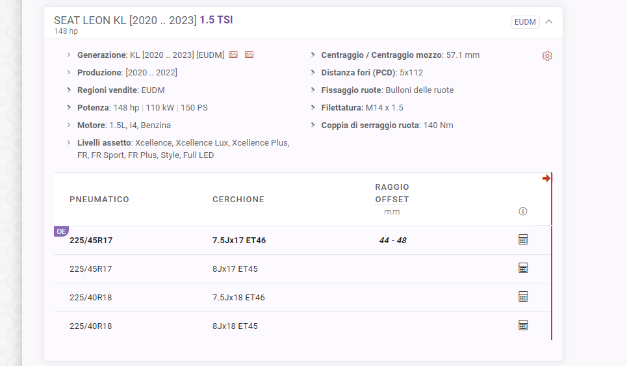The image size is (627, 366).
Task: Click the red arrow above the table
Action: [546, 178]
